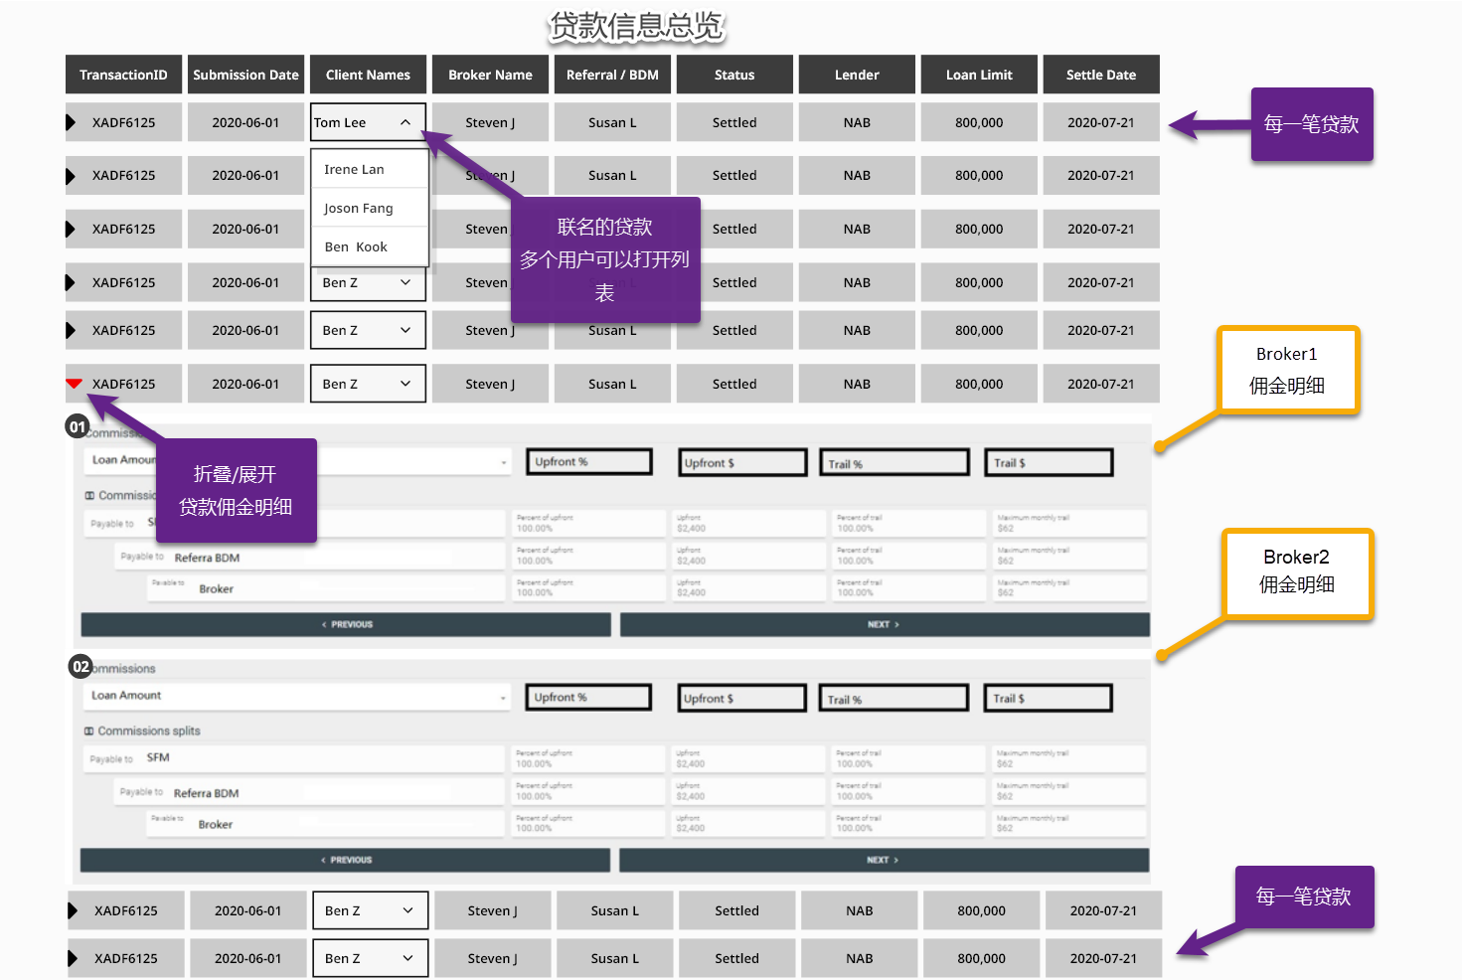Go to PREVIOUS in lower commissions panel
Image resolution: width=1462 pixels, height=980 pixels.
pyautogui.click(x=345, y=860)
